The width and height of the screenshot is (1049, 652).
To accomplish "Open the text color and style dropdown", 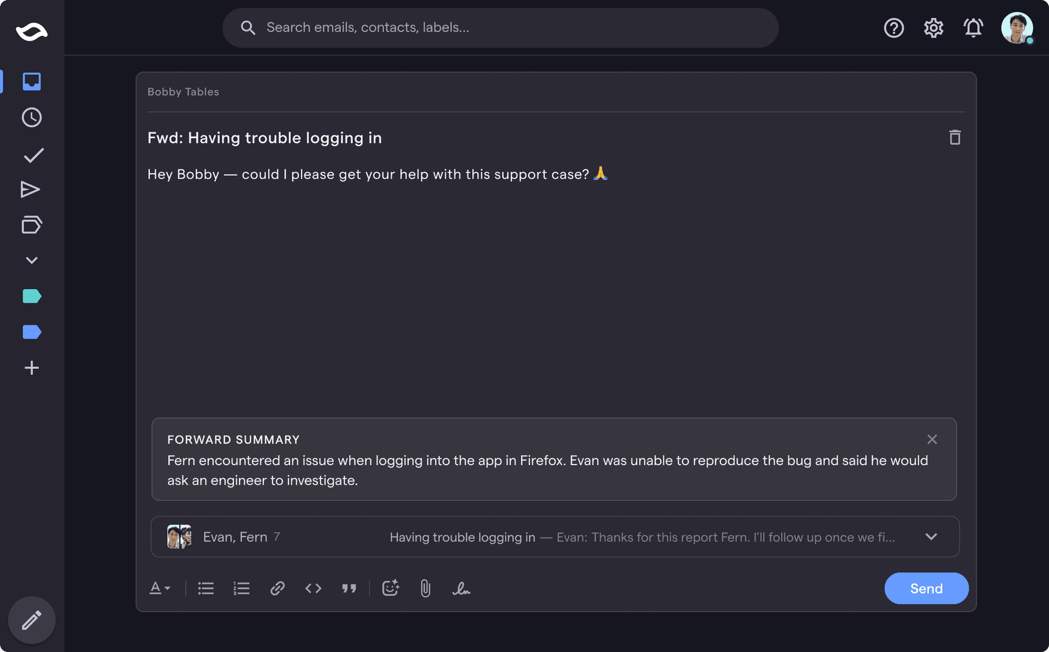I will (x=160, y=589).
